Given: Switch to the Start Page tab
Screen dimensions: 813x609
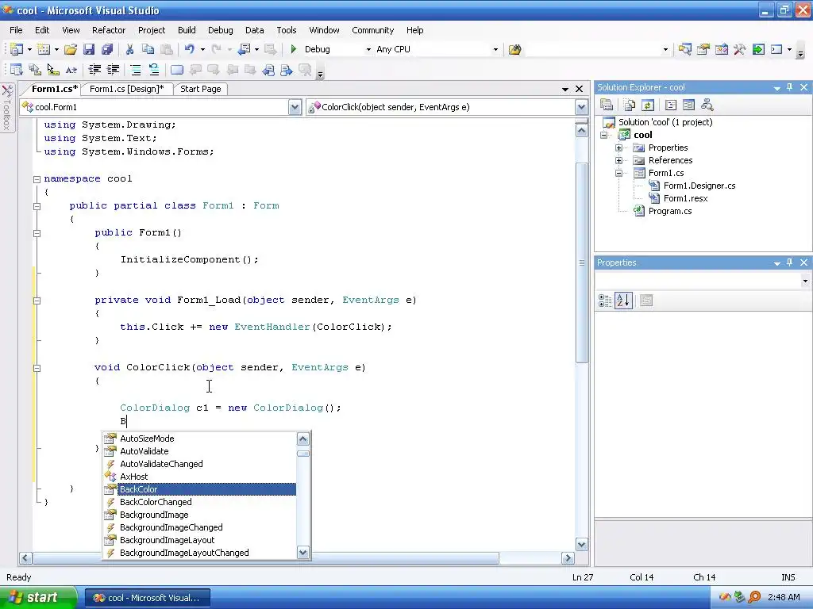Looking at the screenshot, I should tap(201, 89).
